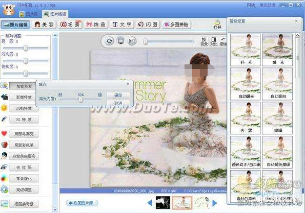305x213 pixels.
Task: Switch to the 图片库 tab
Action: (29, 14)
